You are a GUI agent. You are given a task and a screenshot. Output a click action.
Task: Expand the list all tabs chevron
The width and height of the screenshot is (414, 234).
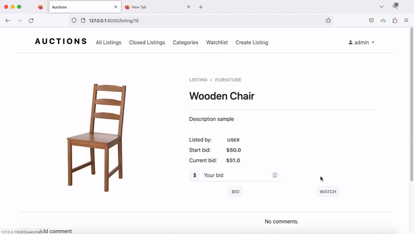tap(382, 7)
